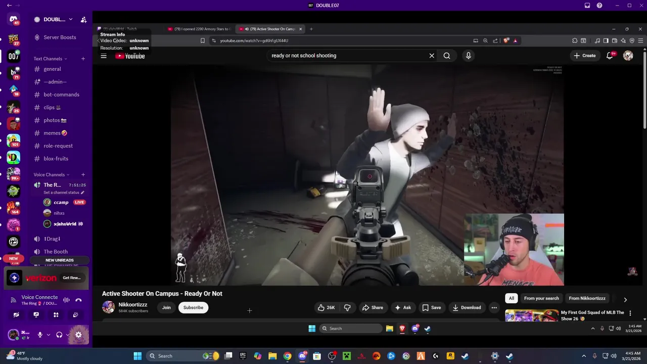Viewport: 647px width, 364px height.
Task: Open Discord help question mark icon
Action: 599,5
